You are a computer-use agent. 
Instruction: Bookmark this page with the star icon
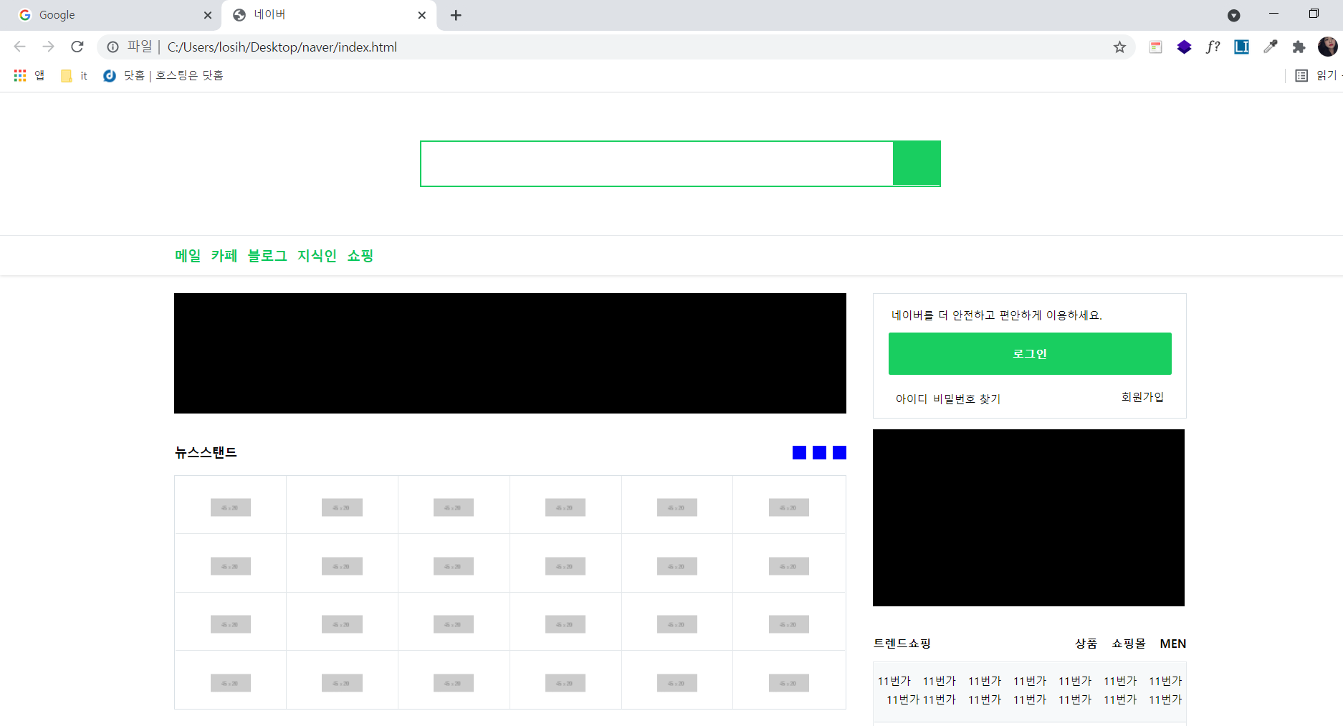(x=1119, y=47)
